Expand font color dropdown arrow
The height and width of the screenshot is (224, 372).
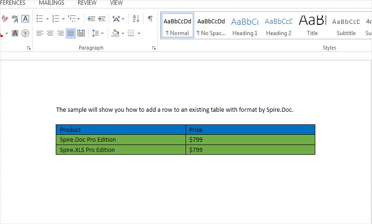(x=7, y=33)
